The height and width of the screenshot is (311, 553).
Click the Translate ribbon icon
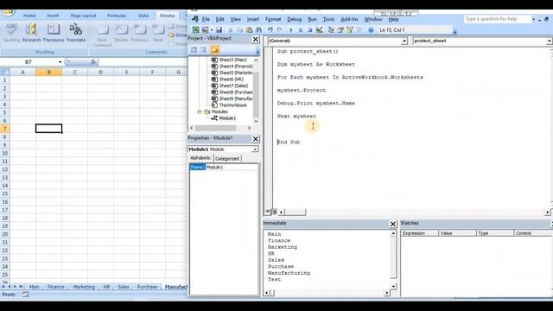(x=76, y=33)
